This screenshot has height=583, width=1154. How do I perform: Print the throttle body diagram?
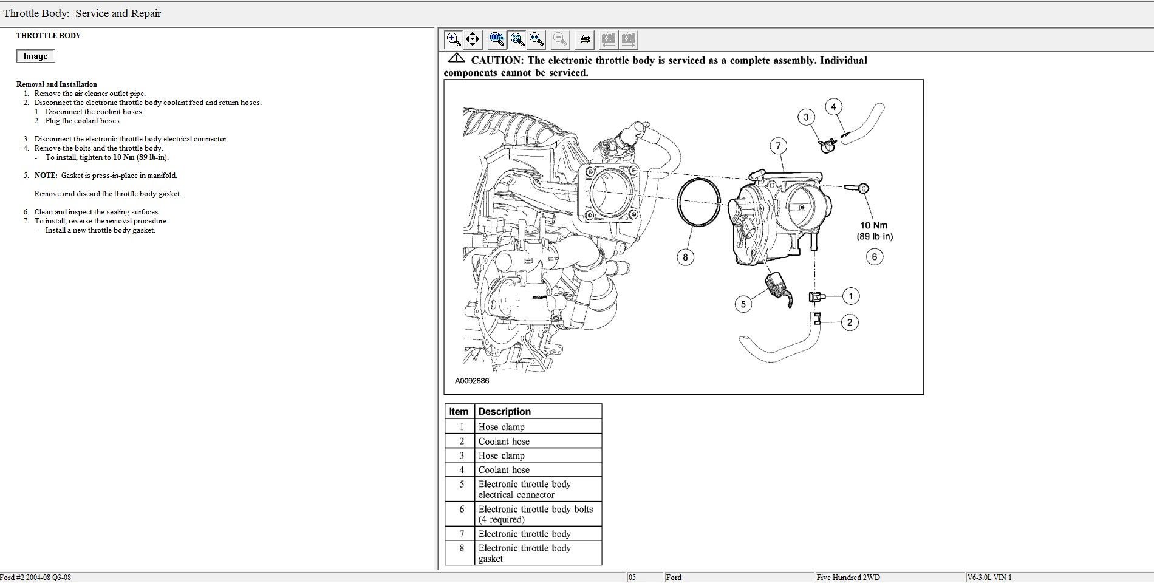point(585,39)
